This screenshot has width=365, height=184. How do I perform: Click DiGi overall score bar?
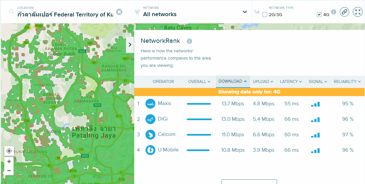200,119
